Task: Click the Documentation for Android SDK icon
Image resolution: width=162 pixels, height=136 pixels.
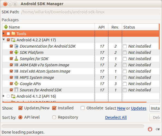Action: tap(16, 46)
